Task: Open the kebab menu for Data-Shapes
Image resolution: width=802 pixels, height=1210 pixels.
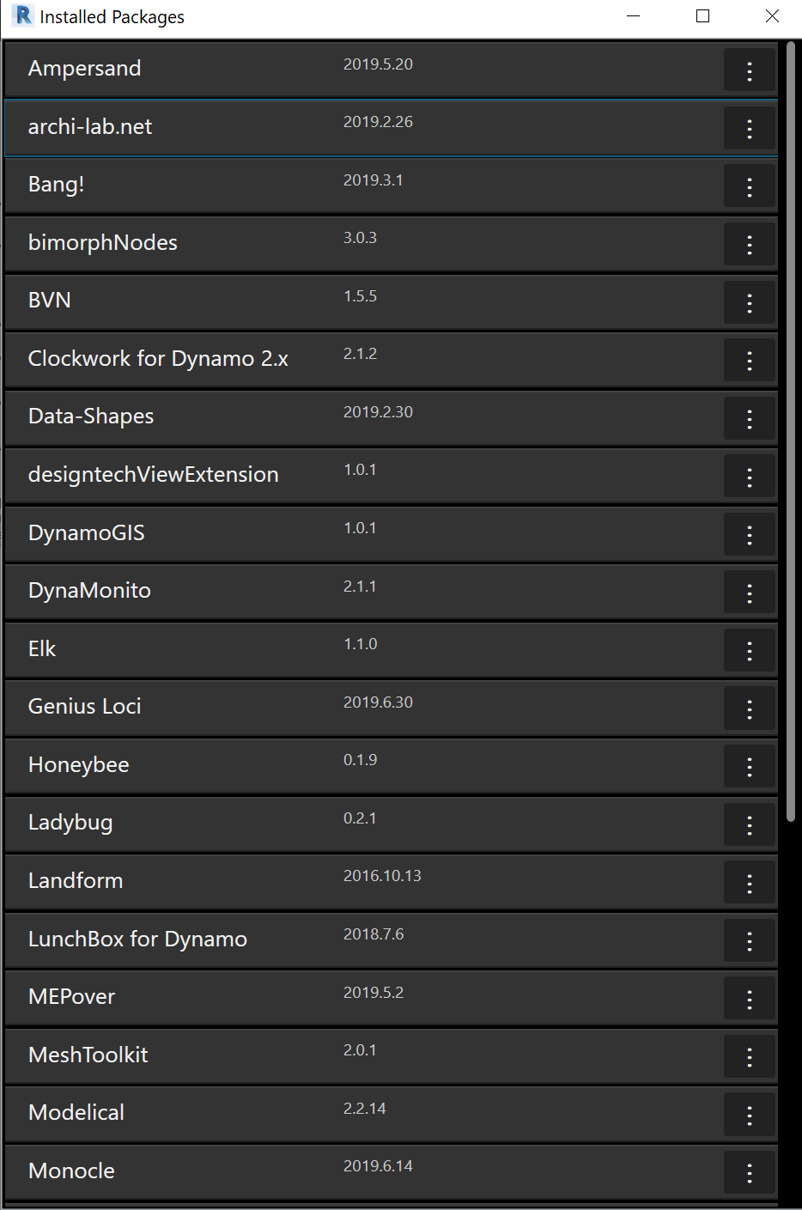Action: [x=749, y=418]
